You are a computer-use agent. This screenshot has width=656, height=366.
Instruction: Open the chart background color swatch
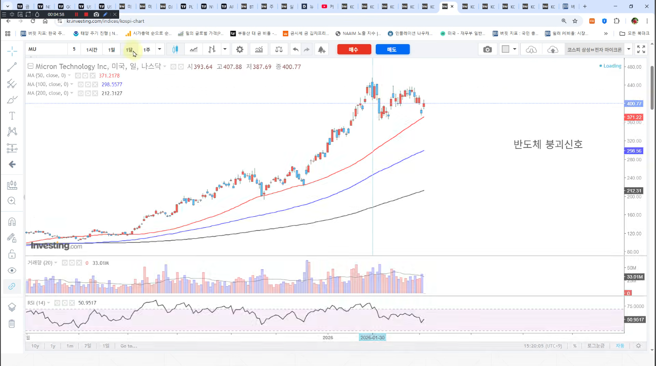505,49
